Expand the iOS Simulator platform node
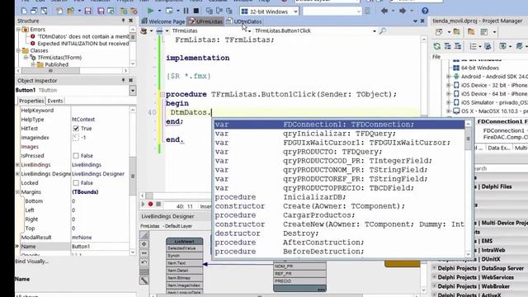 [x=448, y=102]
